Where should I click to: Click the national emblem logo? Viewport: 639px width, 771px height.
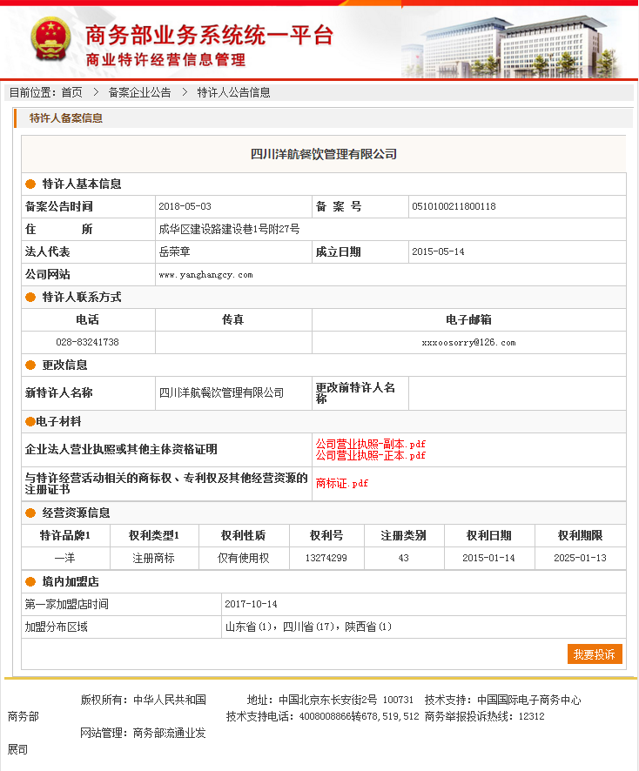pyautogui.click(x=50, y=39)
